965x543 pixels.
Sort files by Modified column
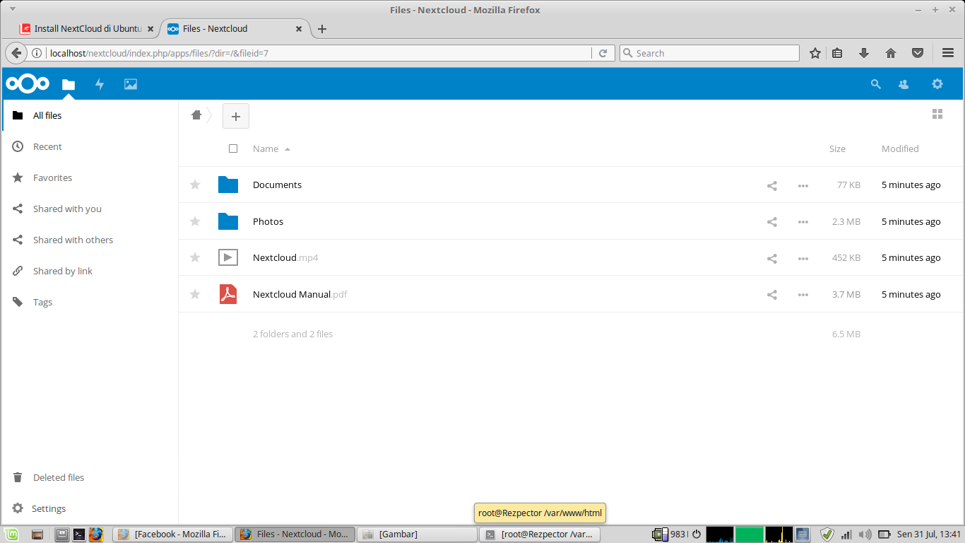pyautogui.click(x=900, y=148)
